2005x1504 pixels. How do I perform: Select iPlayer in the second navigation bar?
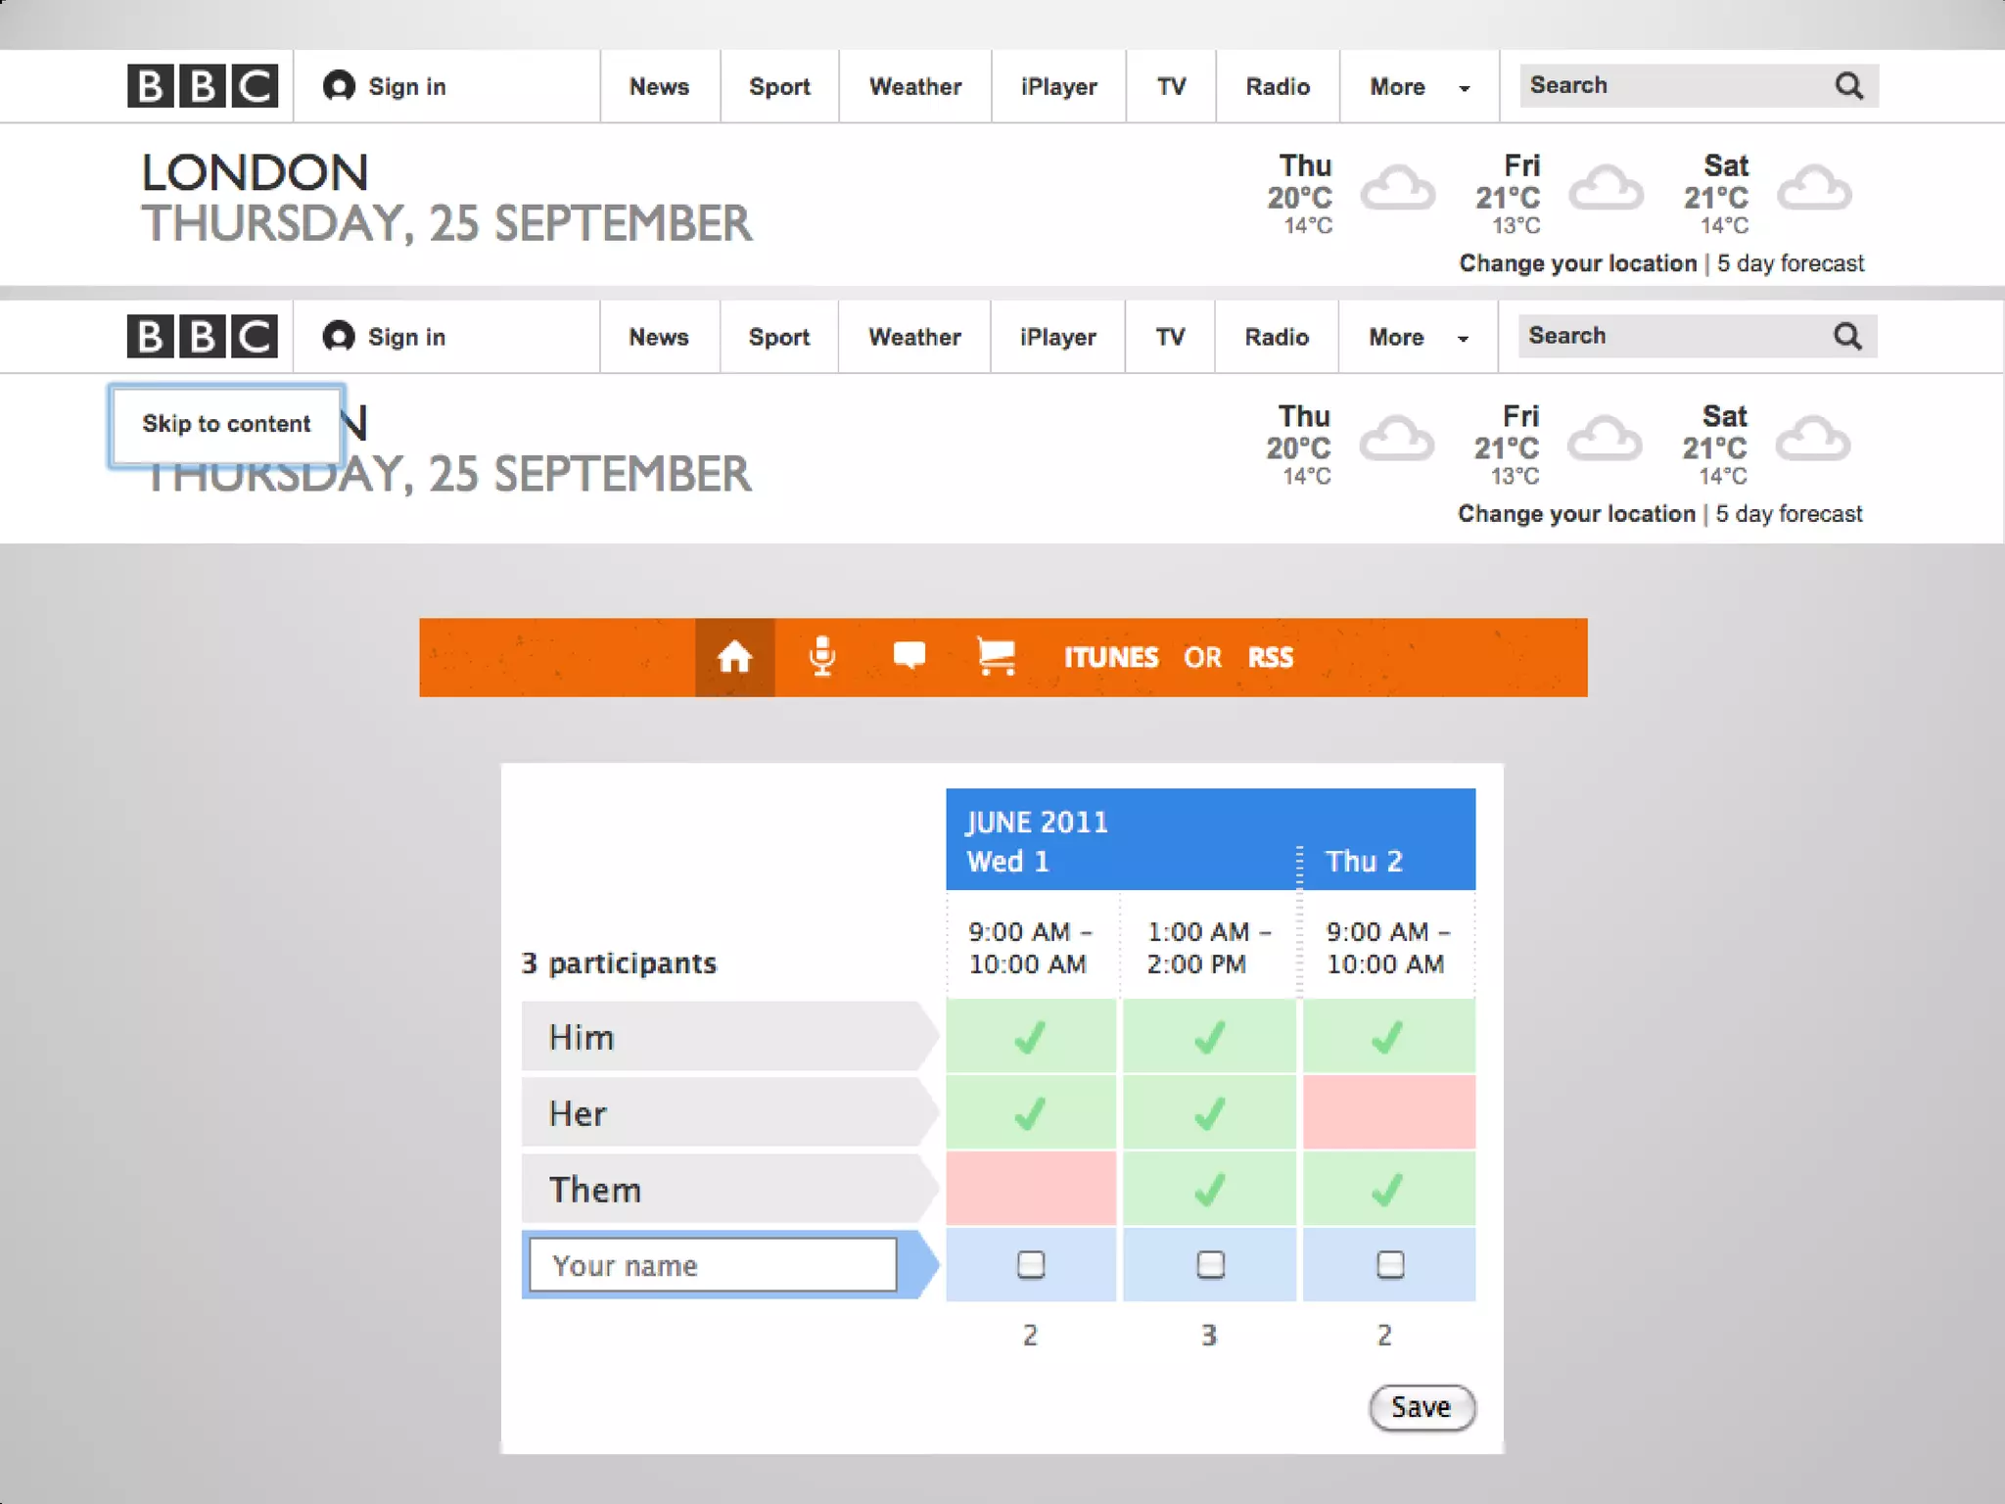pyautogui.click(x=1057, y=337)
